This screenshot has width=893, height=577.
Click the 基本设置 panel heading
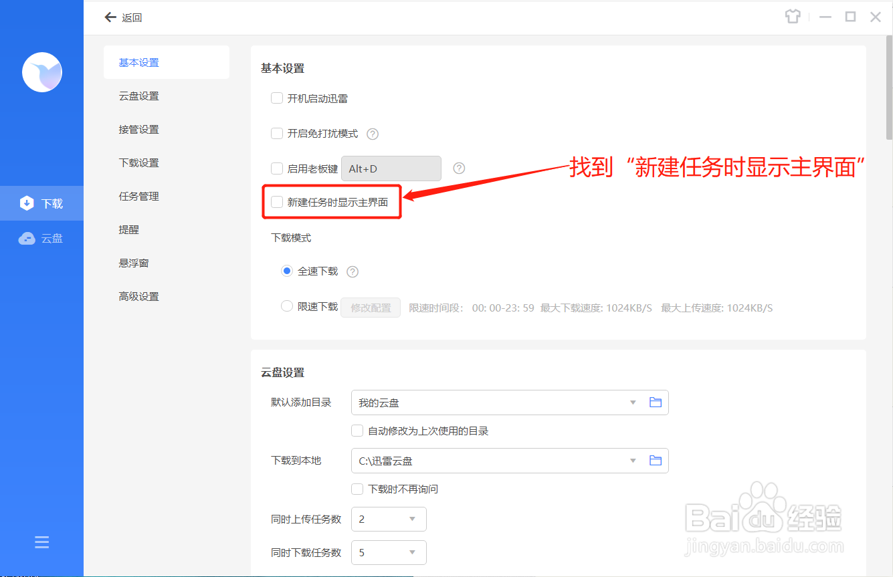click(282, 68)
